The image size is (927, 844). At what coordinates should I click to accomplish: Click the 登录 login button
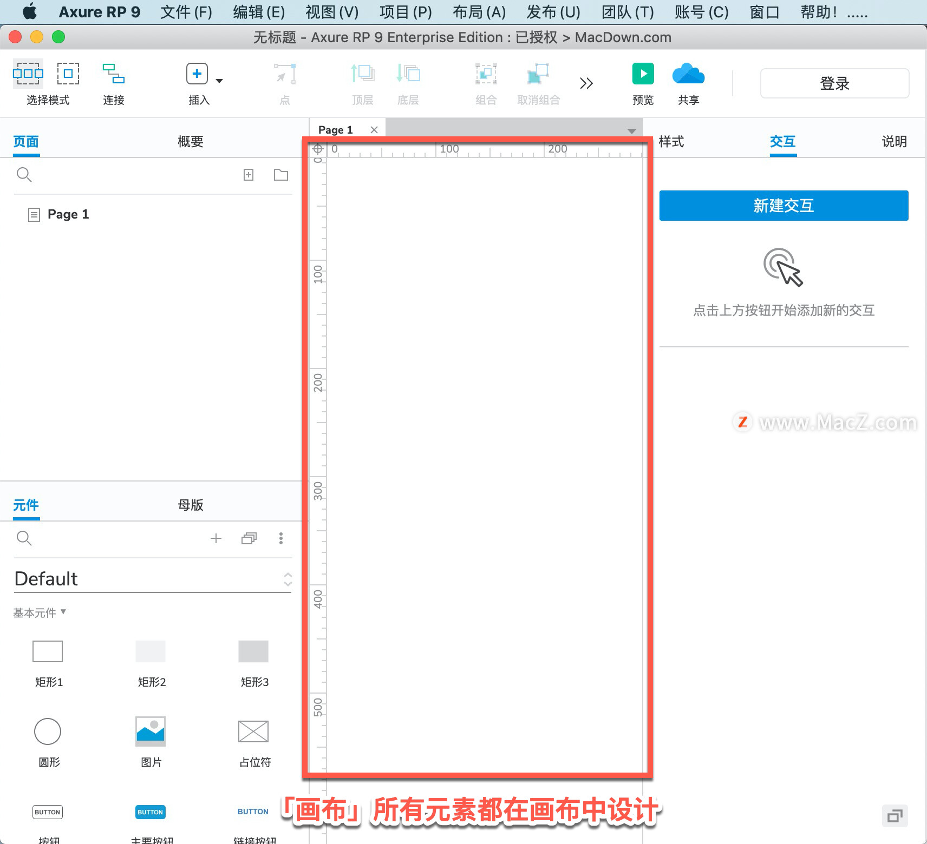pos(834,83)
